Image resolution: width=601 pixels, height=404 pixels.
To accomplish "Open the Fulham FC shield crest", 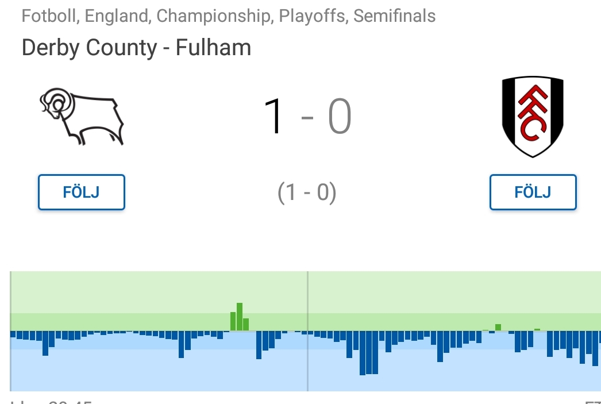I will click(x=533, y=117).
